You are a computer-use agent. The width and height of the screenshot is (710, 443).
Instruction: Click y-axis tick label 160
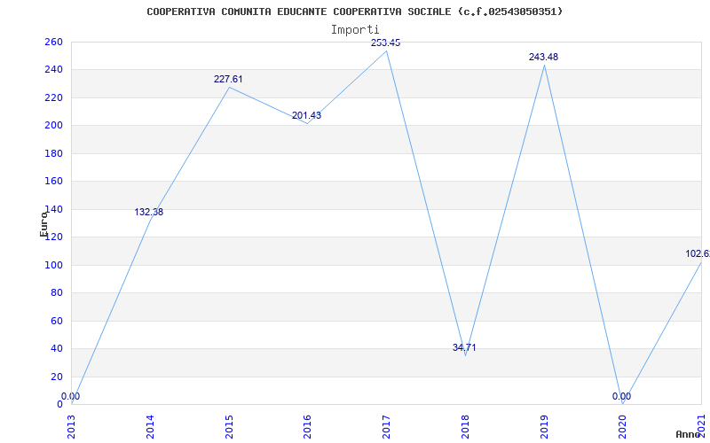click(53, 182)
